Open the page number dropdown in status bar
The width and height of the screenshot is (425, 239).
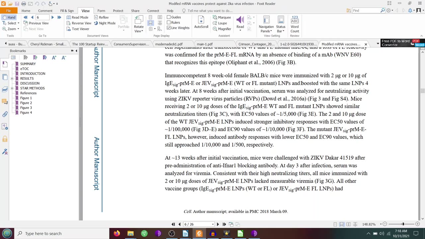[213, 224]
